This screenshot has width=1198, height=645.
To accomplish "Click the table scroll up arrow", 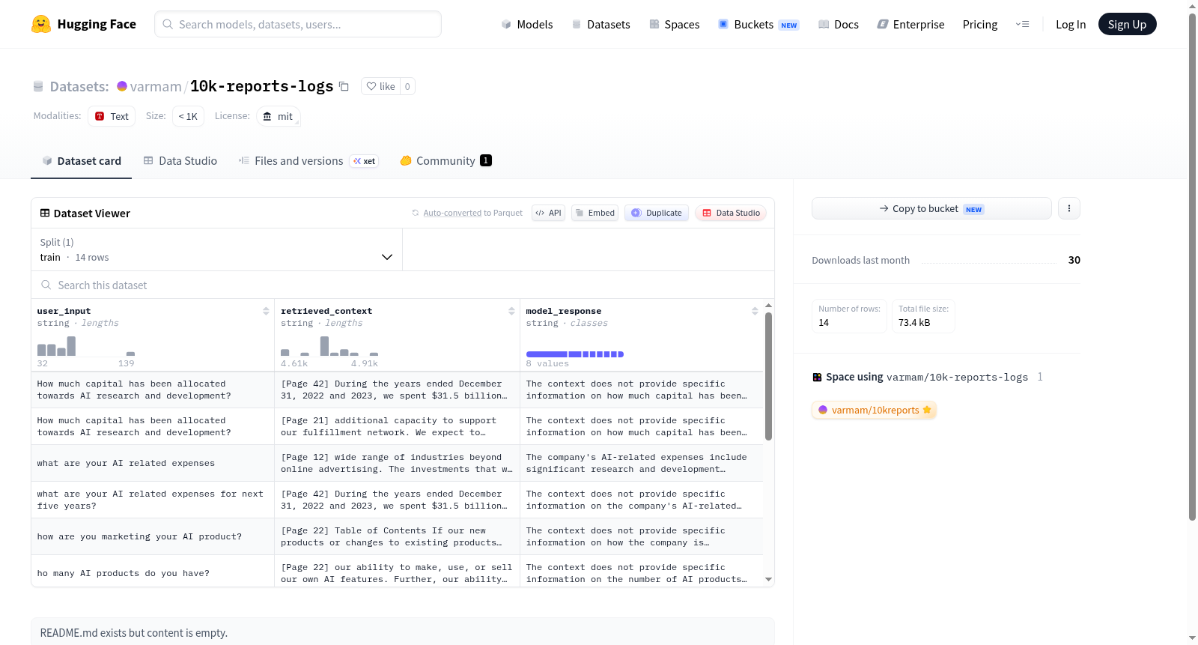I will [x=768, y=306].
